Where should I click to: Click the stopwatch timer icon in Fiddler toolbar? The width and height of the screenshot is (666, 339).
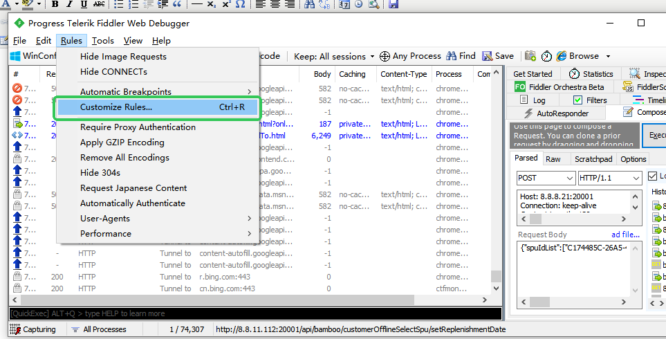[546, 56]
